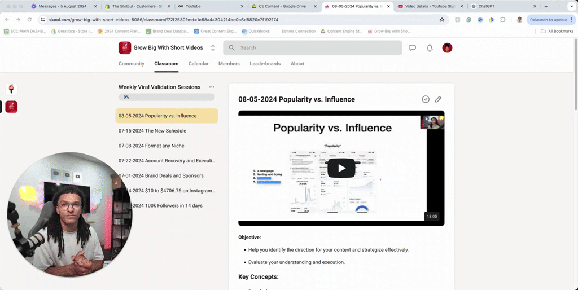Viewport: 578px width, 290px height.
Task: Go to the Members tab
Action: pyautogui.click(x=229, y=64)
